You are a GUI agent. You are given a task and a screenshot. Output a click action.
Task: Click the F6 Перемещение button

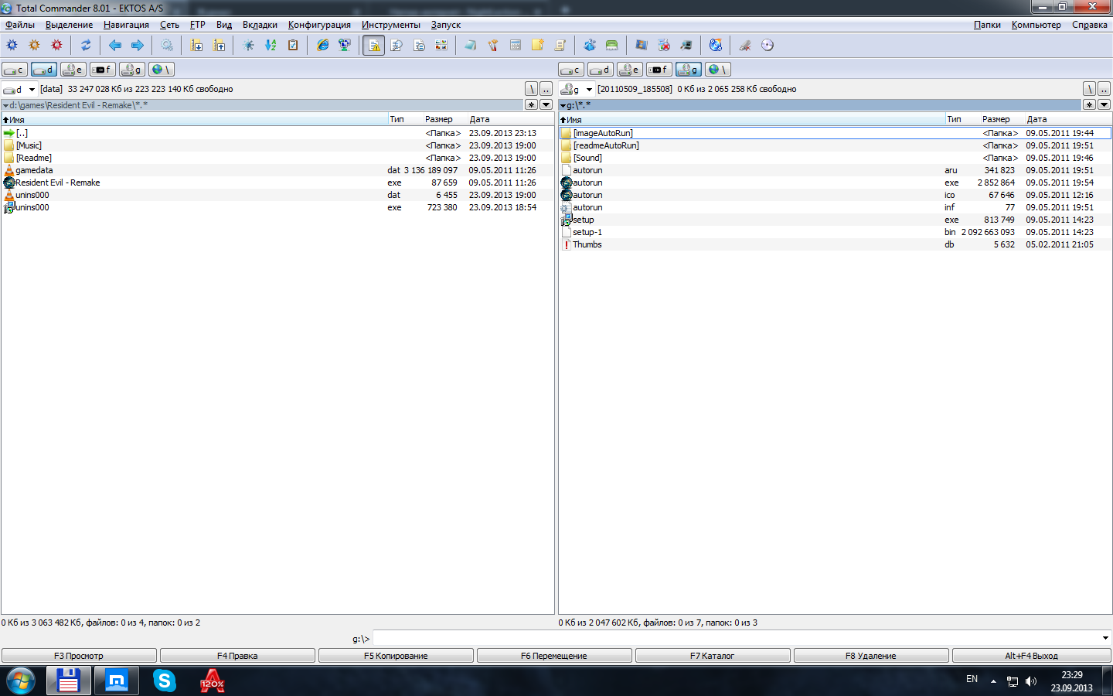[x=554, y=656]
